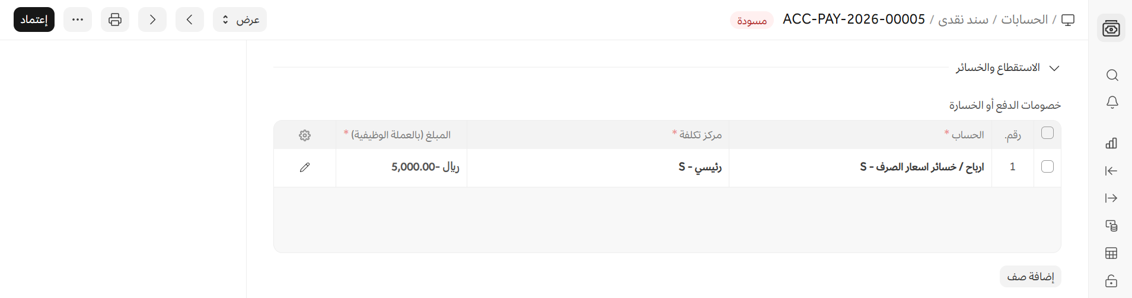Click the search icon in sidebar
The height and width of the screenshot is (298, 1132).
1112,75
